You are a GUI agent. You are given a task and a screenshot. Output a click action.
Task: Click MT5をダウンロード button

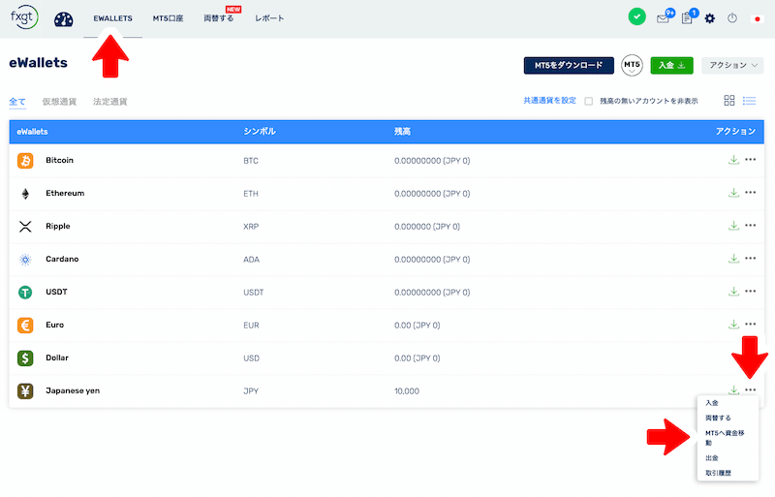pyautogui.click(x=569, y=65)
